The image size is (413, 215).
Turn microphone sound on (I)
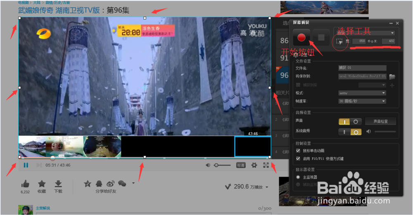point(344,122)
